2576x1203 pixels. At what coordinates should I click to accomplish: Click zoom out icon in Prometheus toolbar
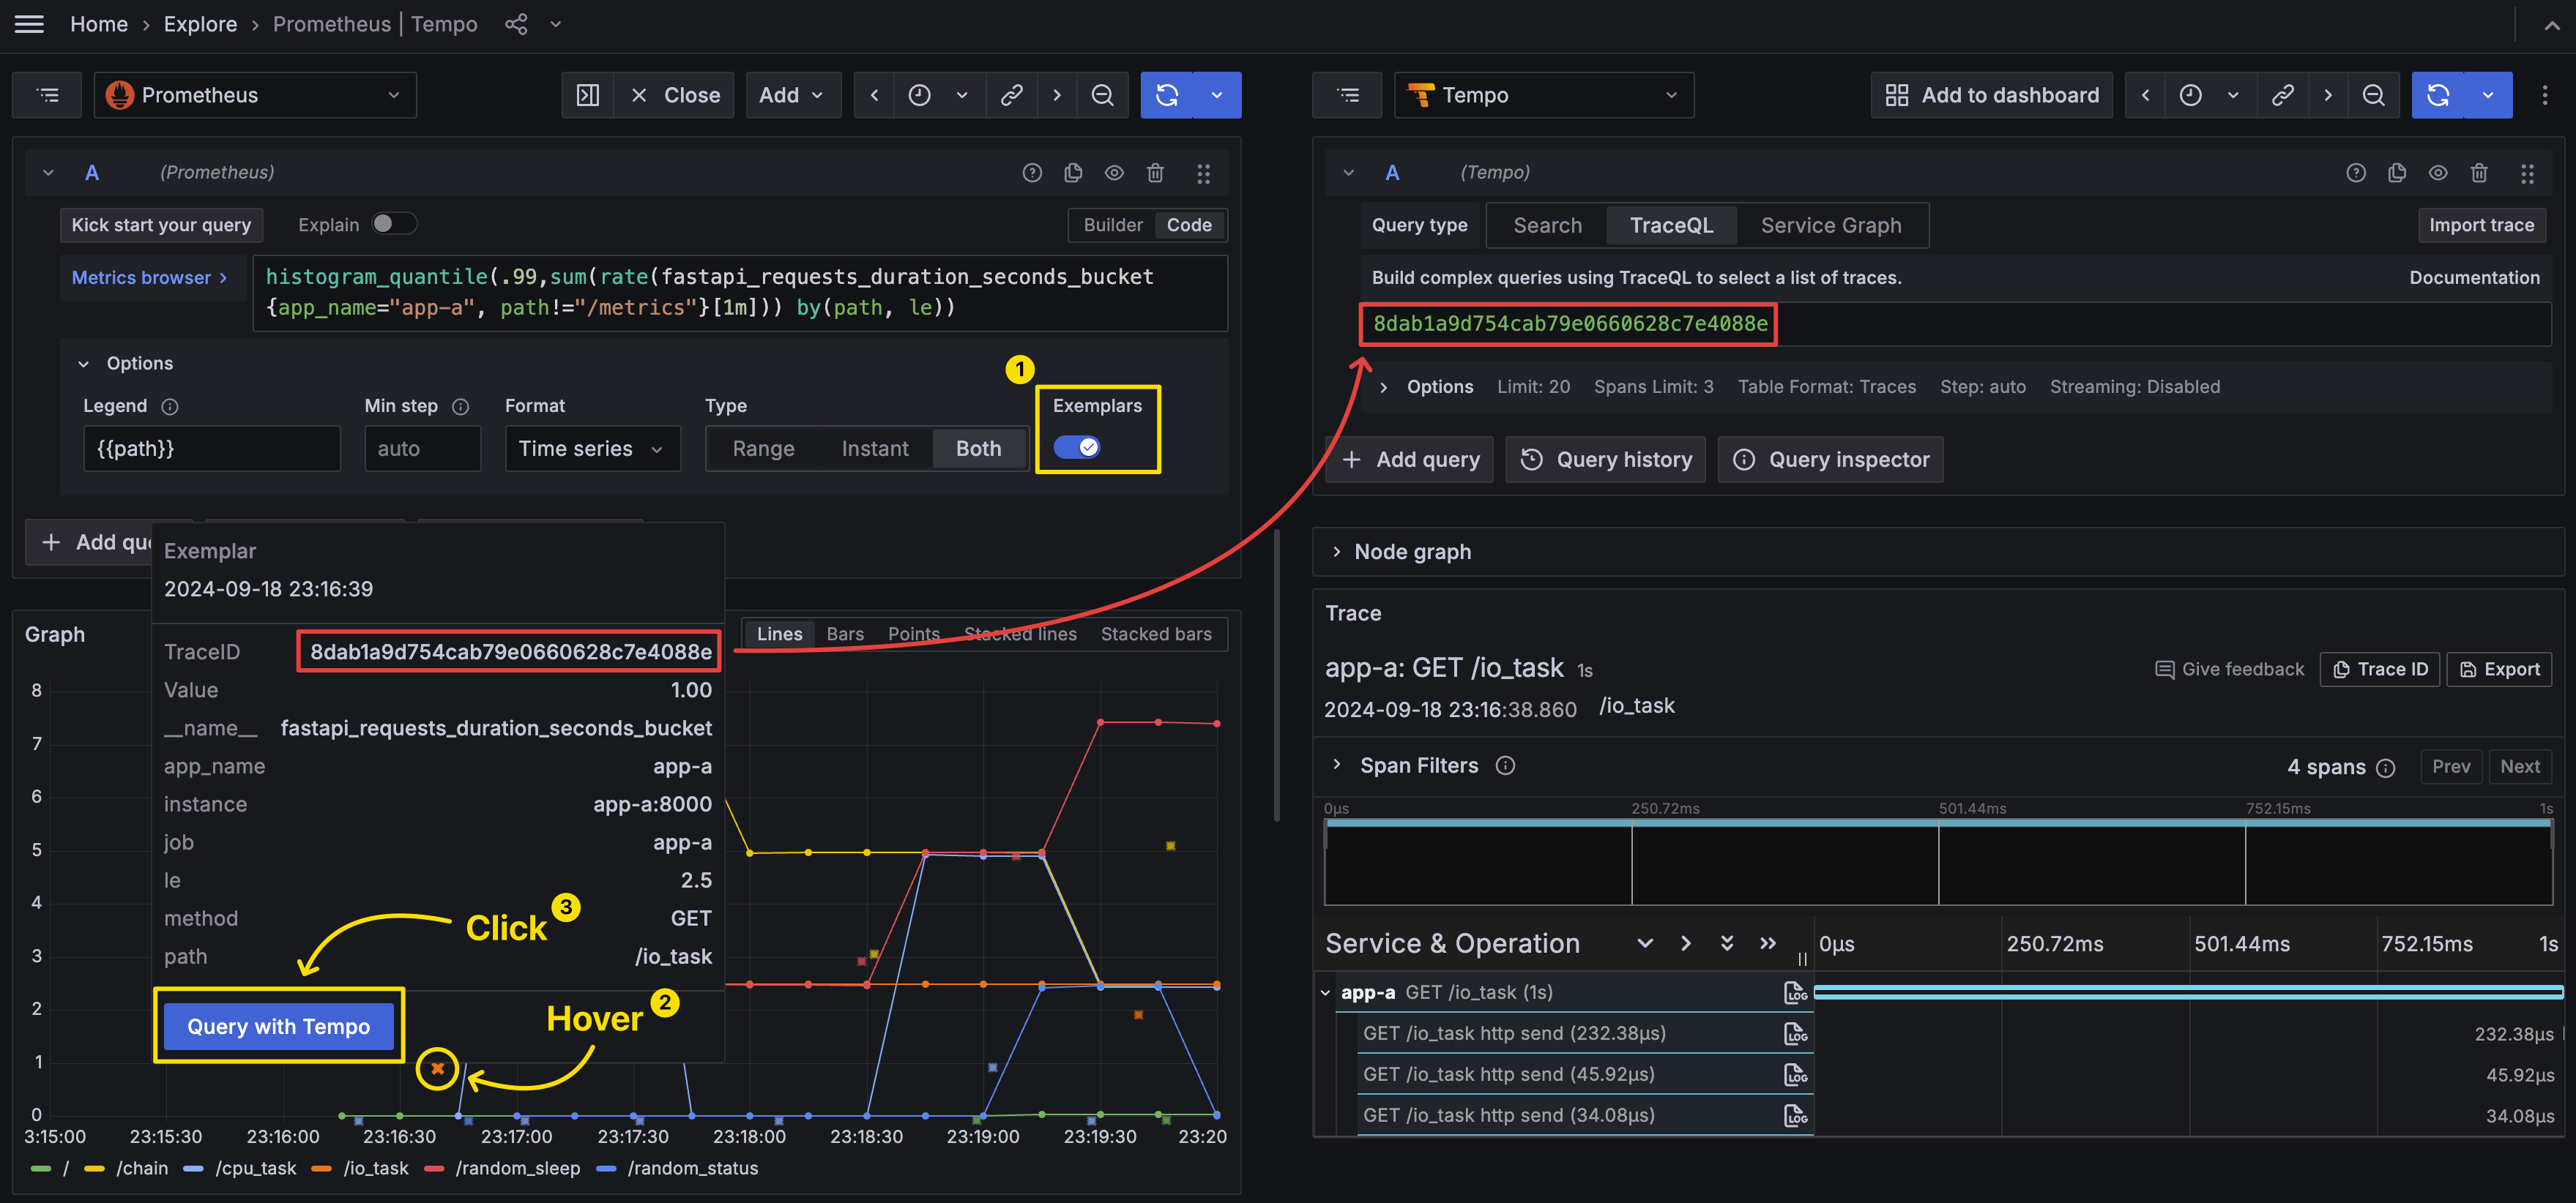click(1102, 95)
